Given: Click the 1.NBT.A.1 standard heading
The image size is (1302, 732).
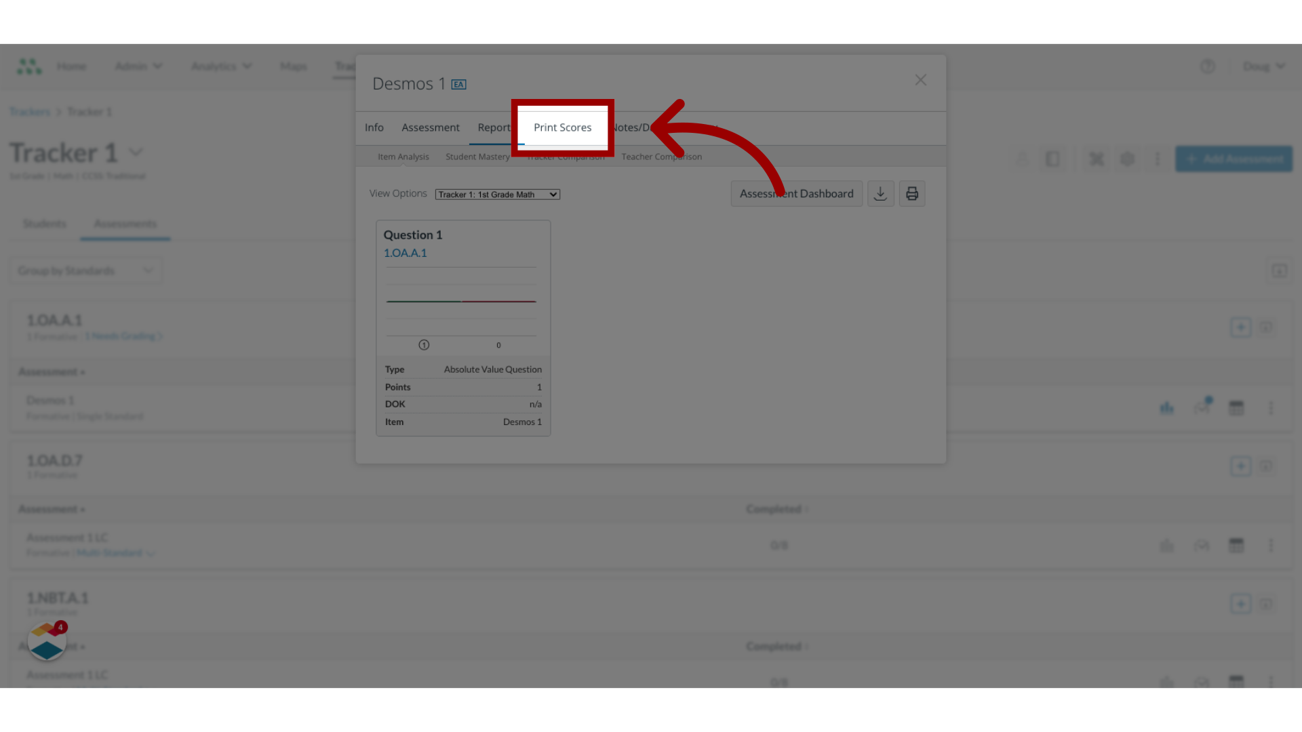Looking at the screenshot, I should click(58, 598).
